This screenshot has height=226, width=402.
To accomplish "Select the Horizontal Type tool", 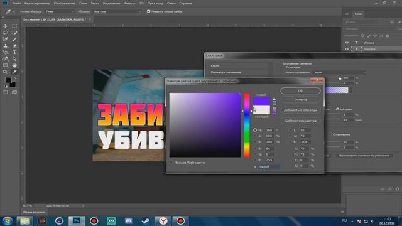I will pos(14,52).
